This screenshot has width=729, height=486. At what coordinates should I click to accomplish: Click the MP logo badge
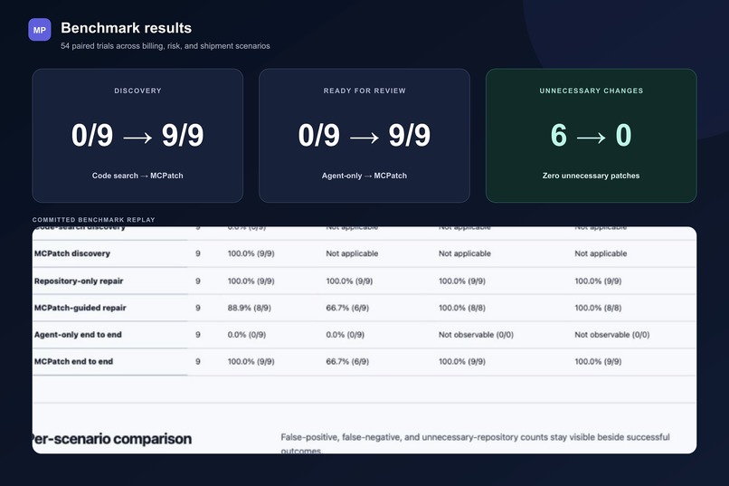(x=40, y=30)
